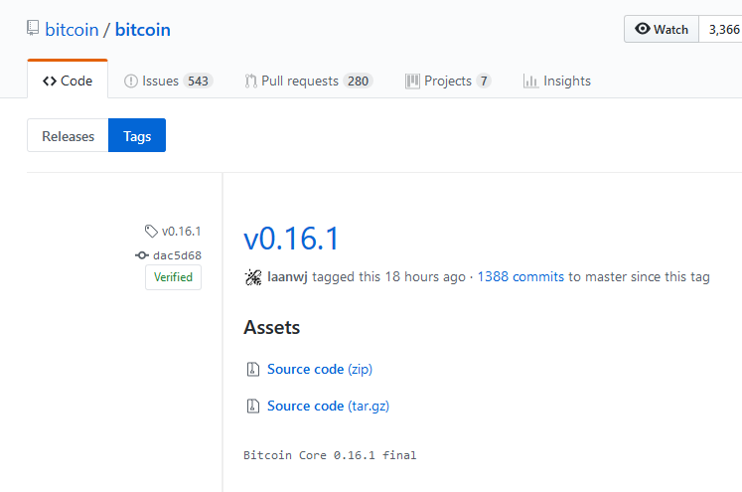742x492 pixels.
Task: Click the Pull requests merge icon
Action: click(x=250, y=82)
